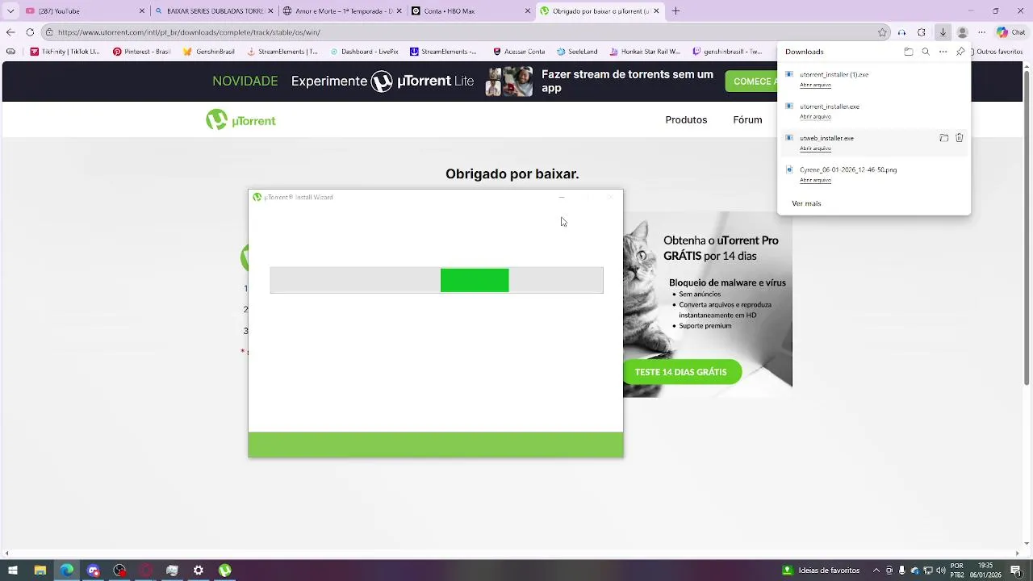Click COMECE button in uTorrent Lite banner

pos(751,82)
